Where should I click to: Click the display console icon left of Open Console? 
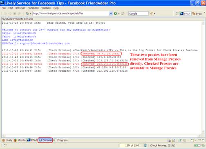click(185, 140)
